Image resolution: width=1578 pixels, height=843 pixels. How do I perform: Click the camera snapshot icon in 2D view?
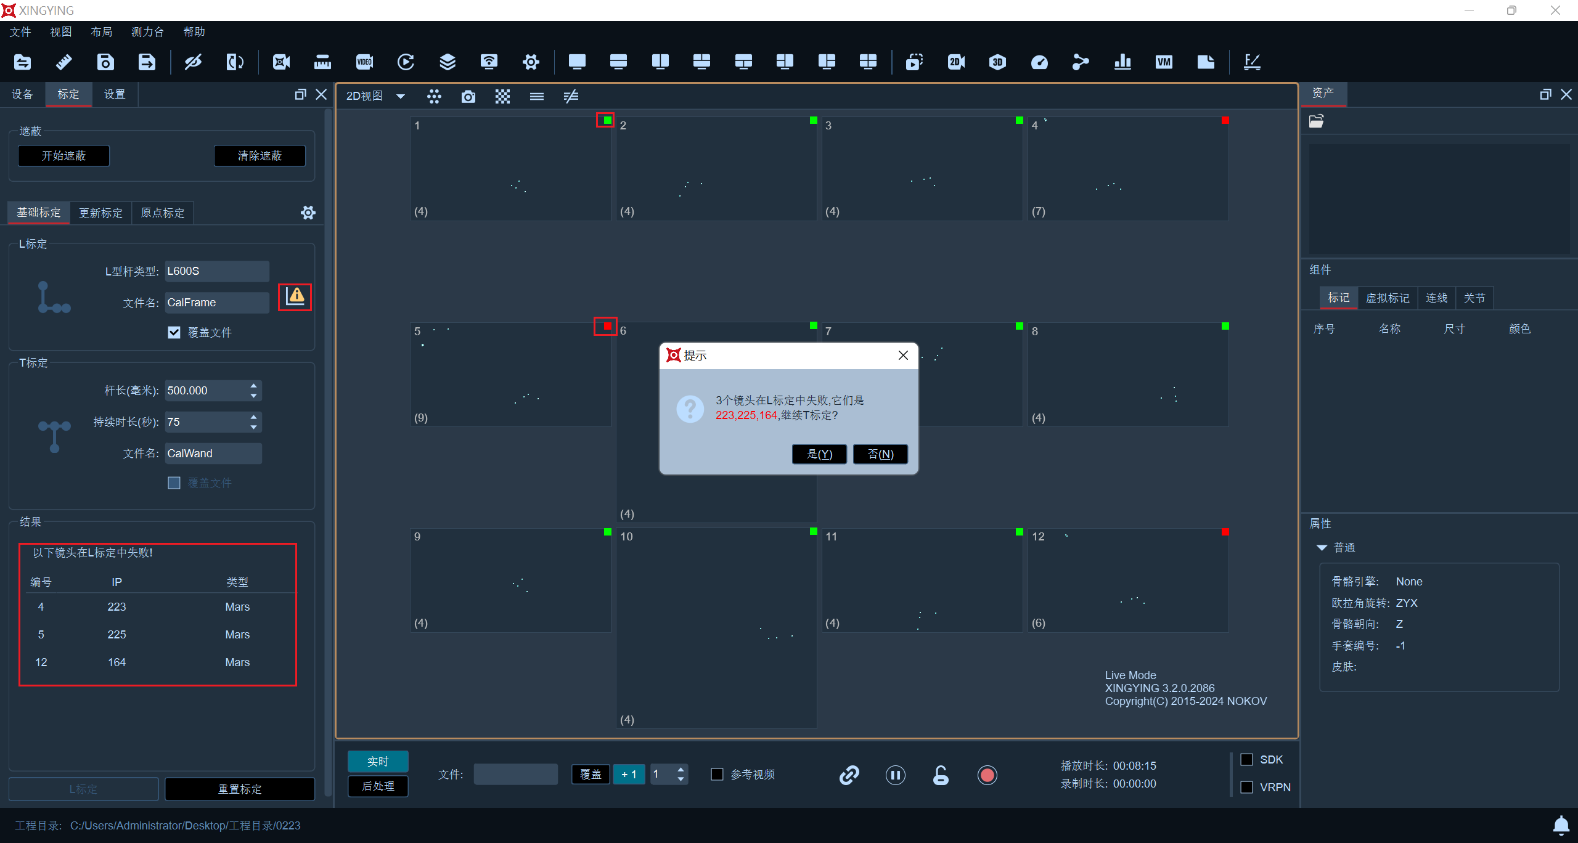pyautogui.click(x=468, y=96)
